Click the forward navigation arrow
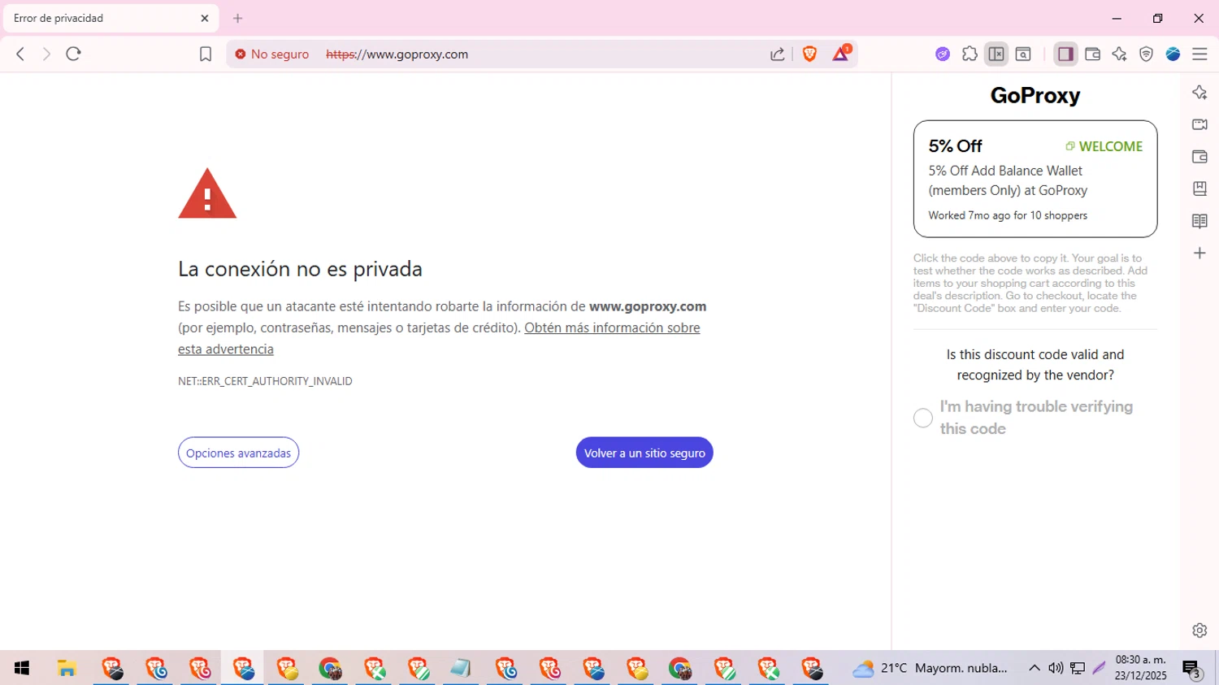This screenshot has width=1219, height=685. click(x=46, y=54)
